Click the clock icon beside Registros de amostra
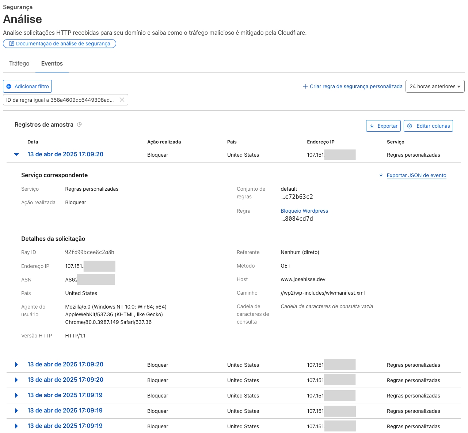 click(79, 124)
